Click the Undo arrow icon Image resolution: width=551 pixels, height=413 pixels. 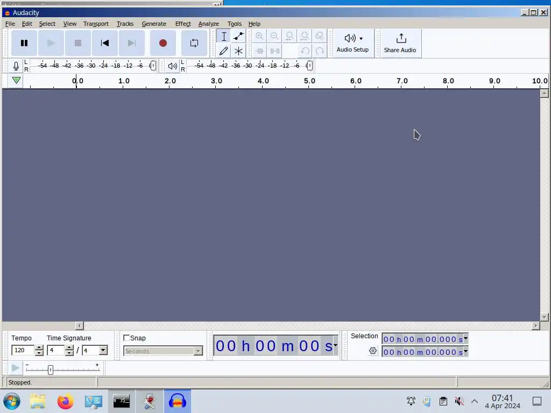pyautogui.click(x=305, y=51)
